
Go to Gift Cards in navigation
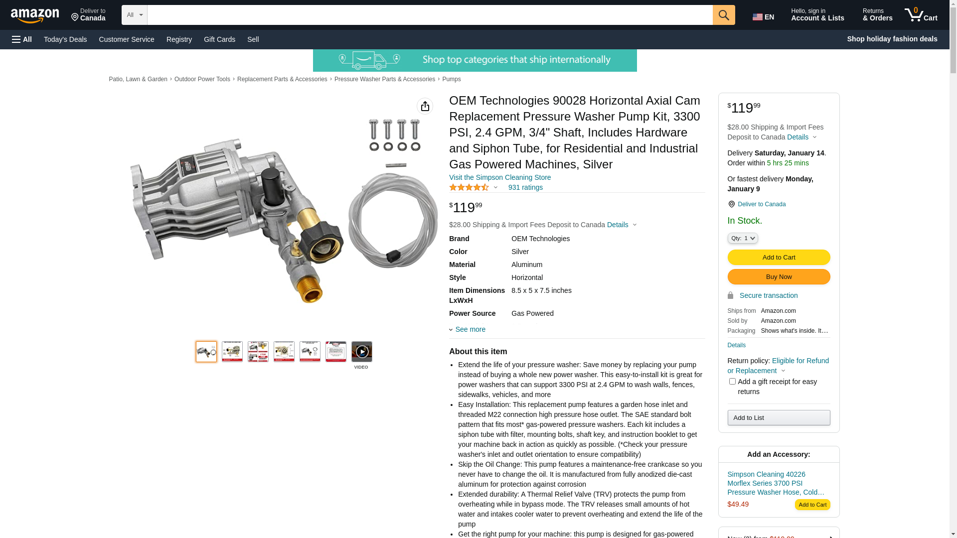[x=219, y=39]
